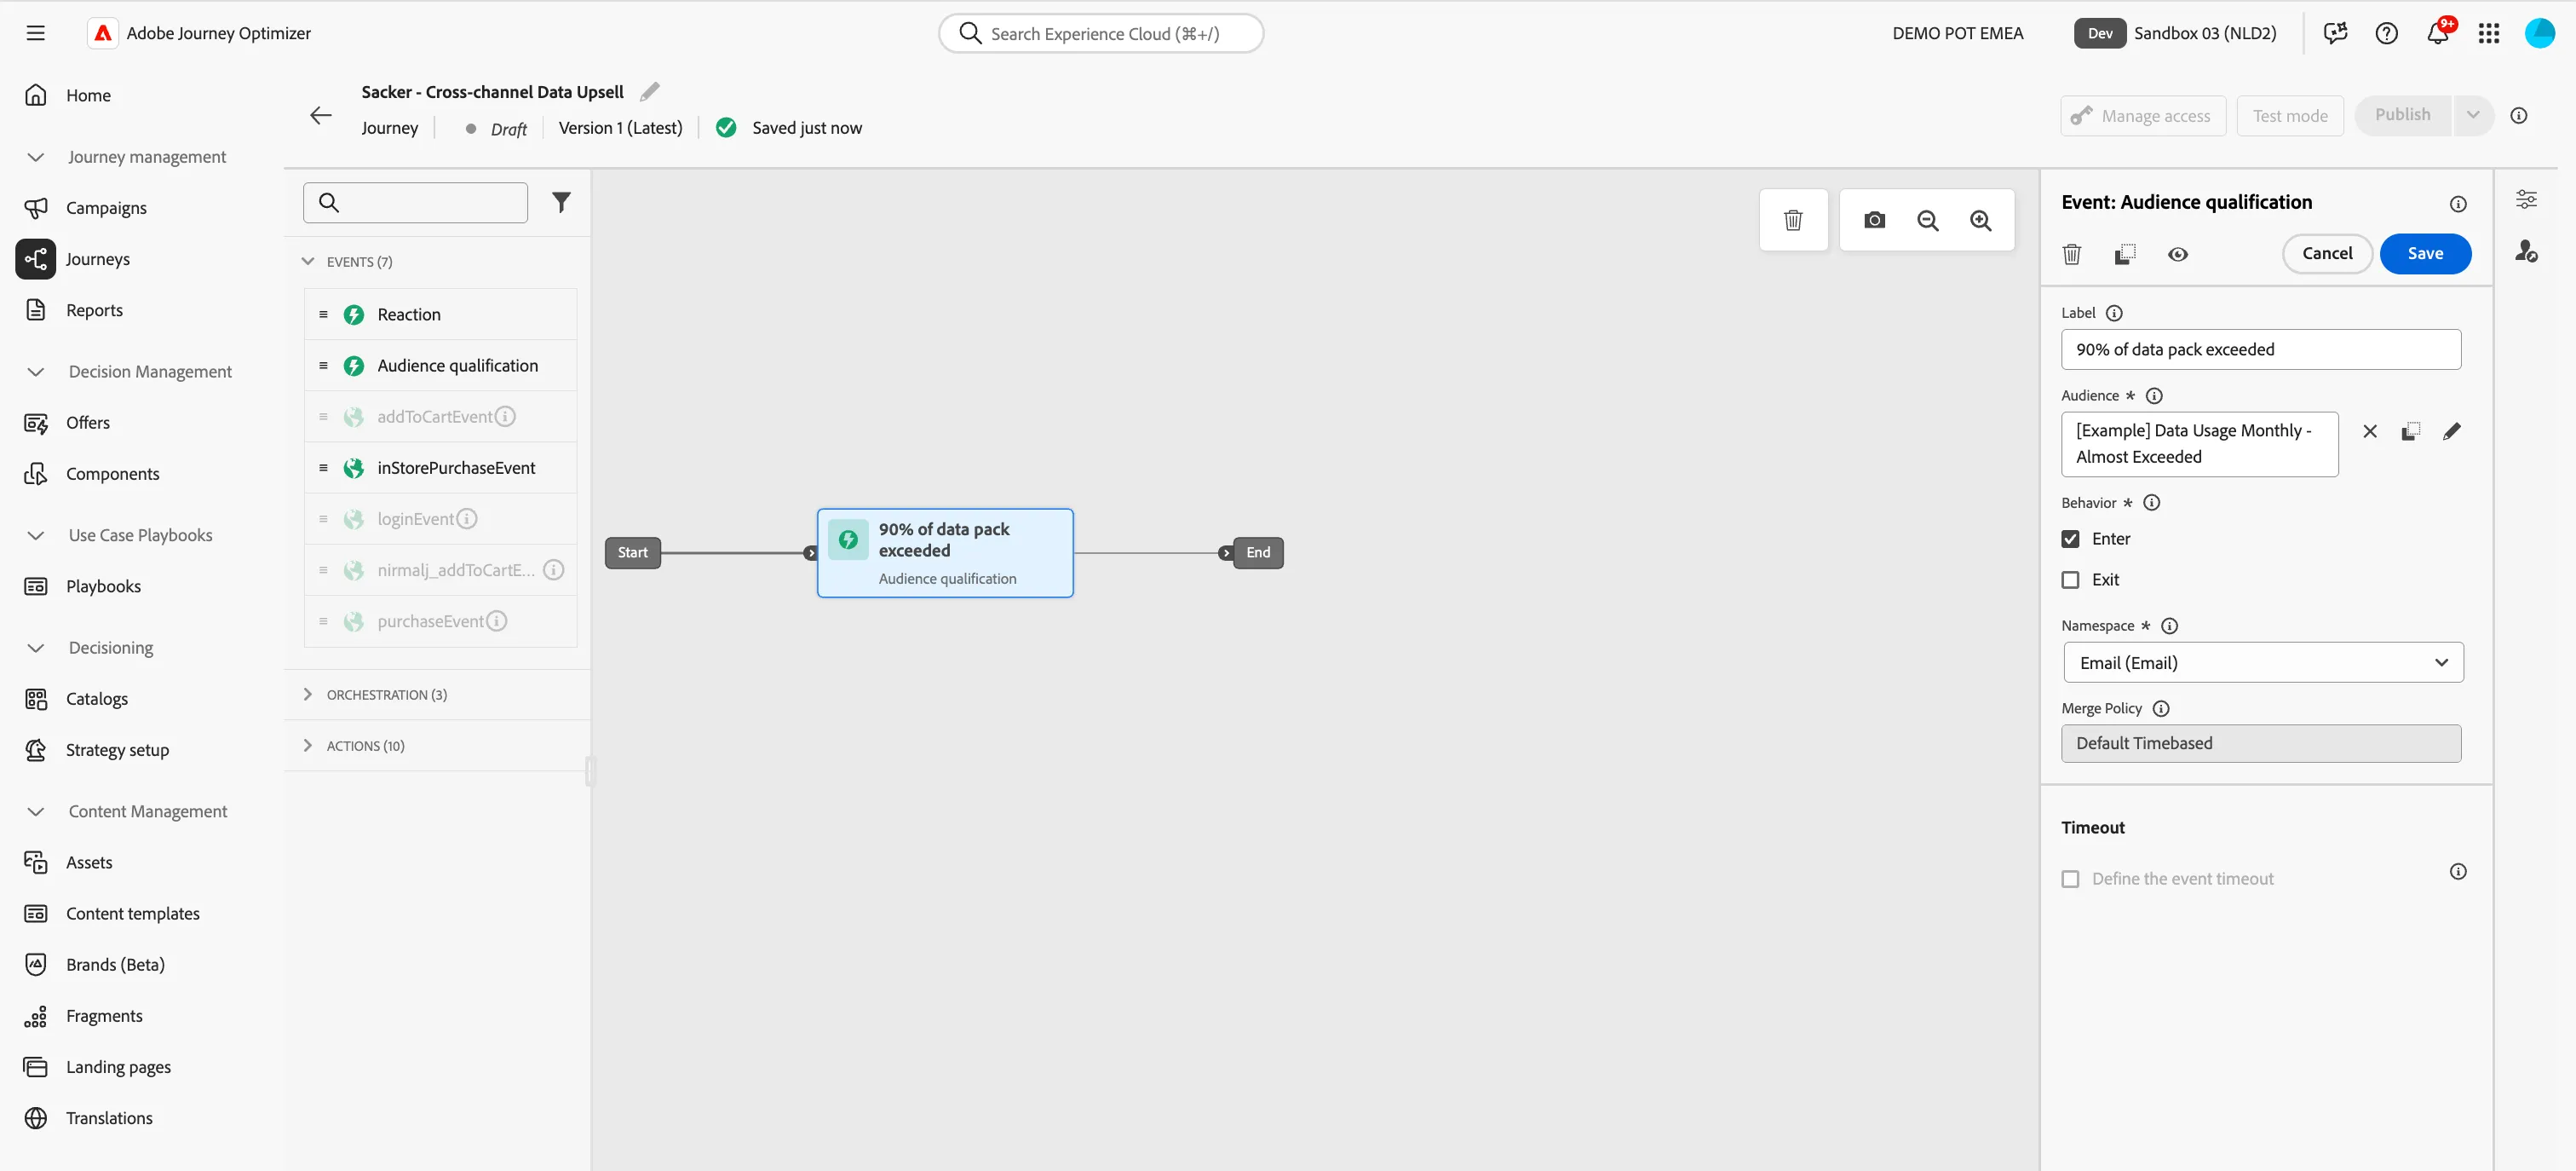Click the canvas delete trash icon
The height and width of the screenshot is (1171, 2576).
click(1793, 220)
